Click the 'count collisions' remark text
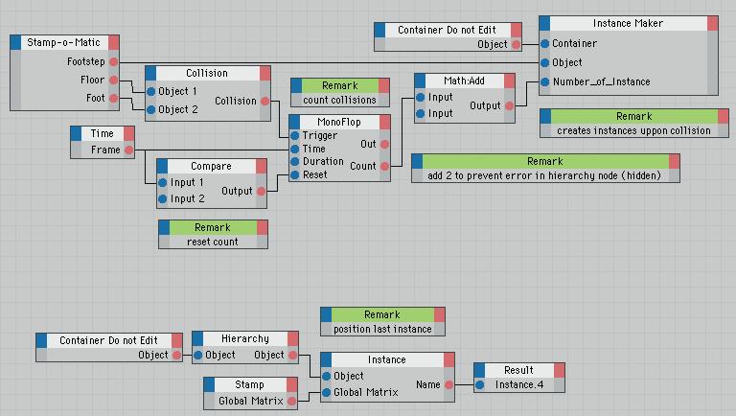 339,100
